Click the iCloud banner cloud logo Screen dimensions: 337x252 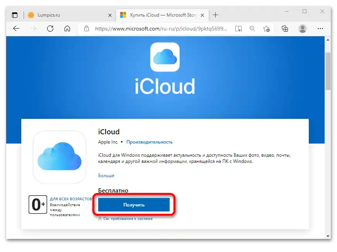tap(165, 57)
